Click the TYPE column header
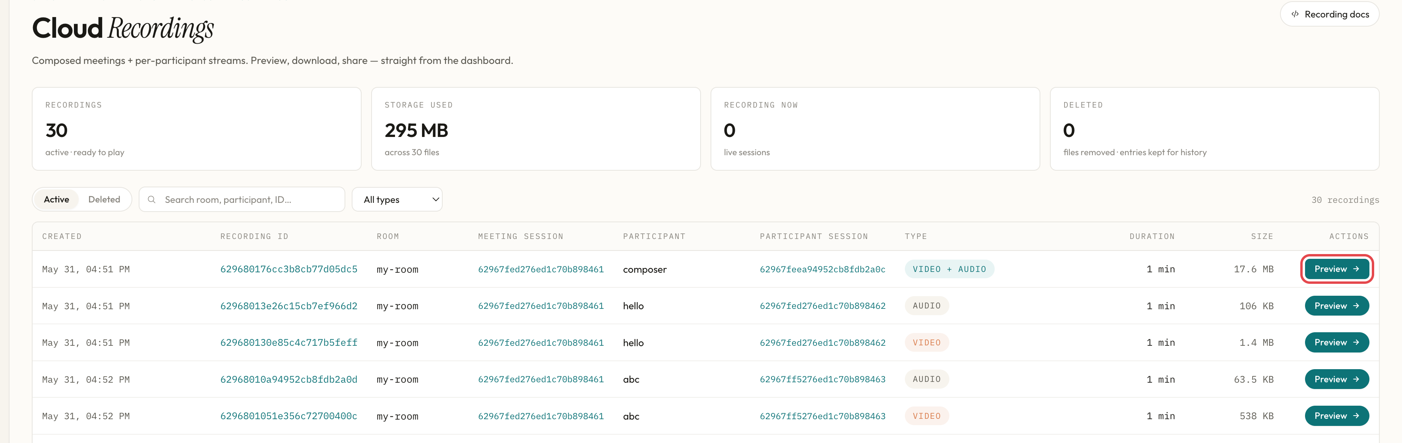Image resolution: width=1402 pixels, height=443 pixels. tap(916, 237)
